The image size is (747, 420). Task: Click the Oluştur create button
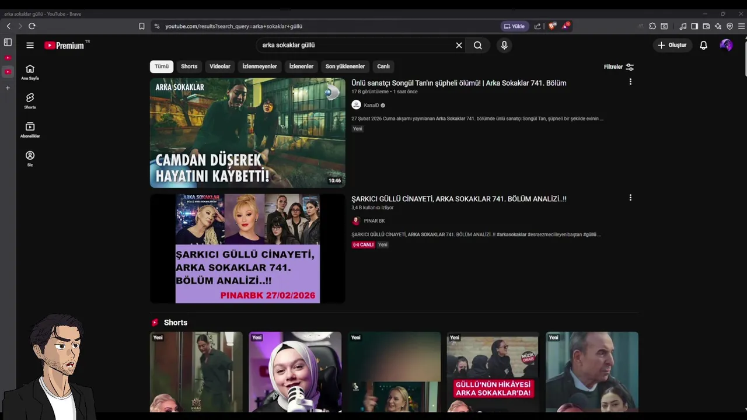(672, 45)
